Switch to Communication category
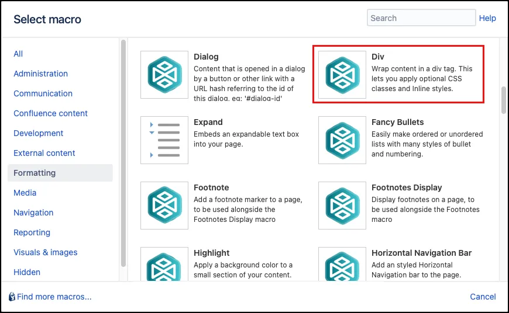Image resolution: width=509 pixels, height=313 pixels. point(43,93)
